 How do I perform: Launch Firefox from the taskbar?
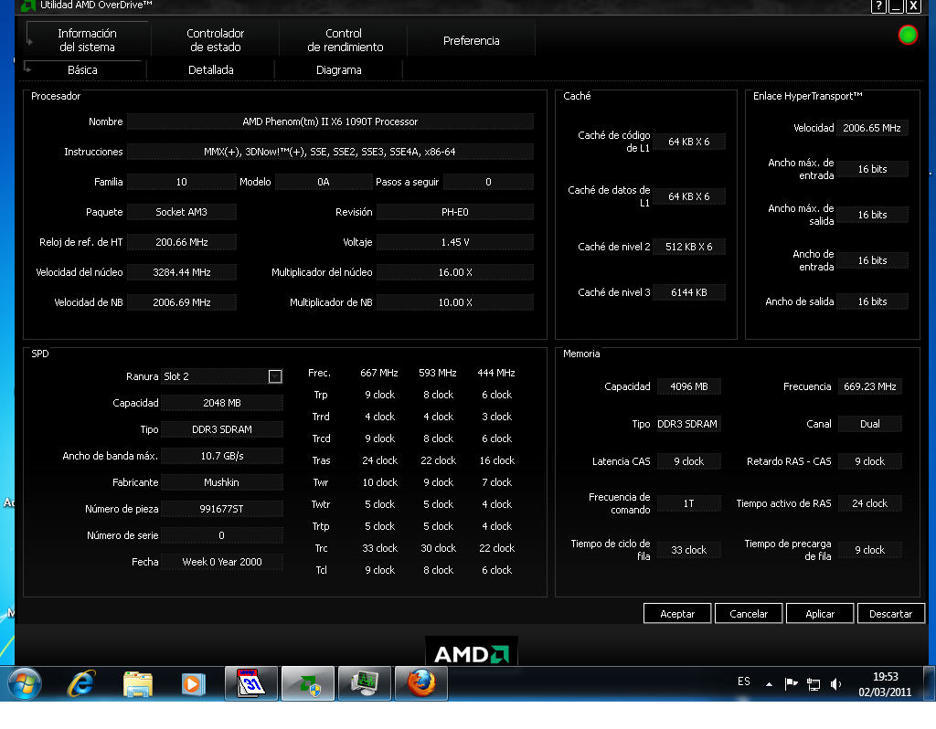[421, 683]
